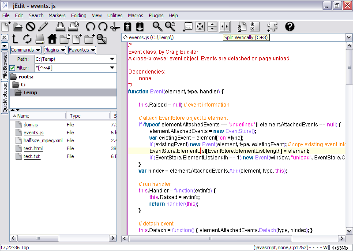The image size is (353, 251).
Task: Open the Commands dropdown
Action: click(x=26, y=50)
